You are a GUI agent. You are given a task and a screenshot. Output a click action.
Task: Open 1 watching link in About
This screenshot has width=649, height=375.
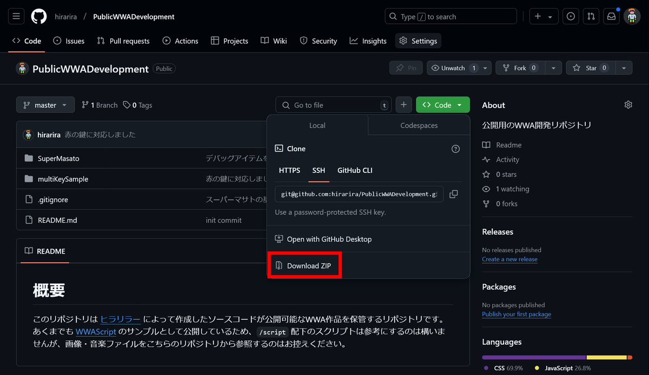506,189
